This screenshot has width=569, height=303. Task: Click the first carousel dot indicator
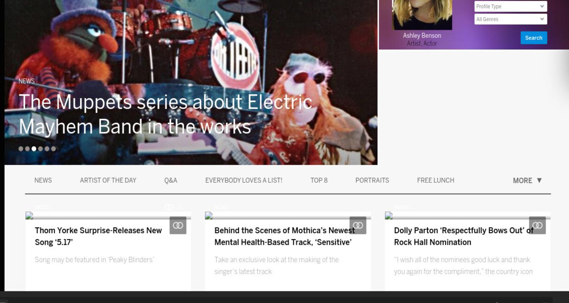click(21, 149)
